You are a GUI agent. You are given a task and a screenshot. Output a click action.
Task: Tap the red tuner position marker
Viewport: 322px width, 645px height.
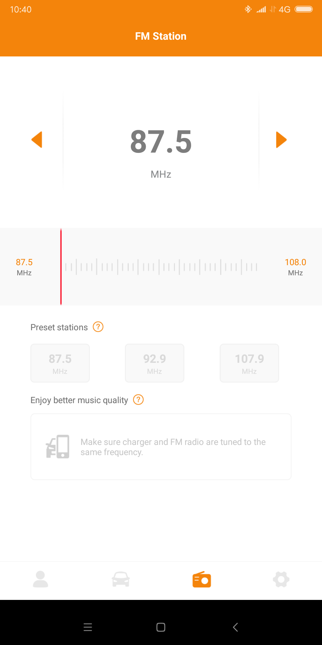coord(61,267)
